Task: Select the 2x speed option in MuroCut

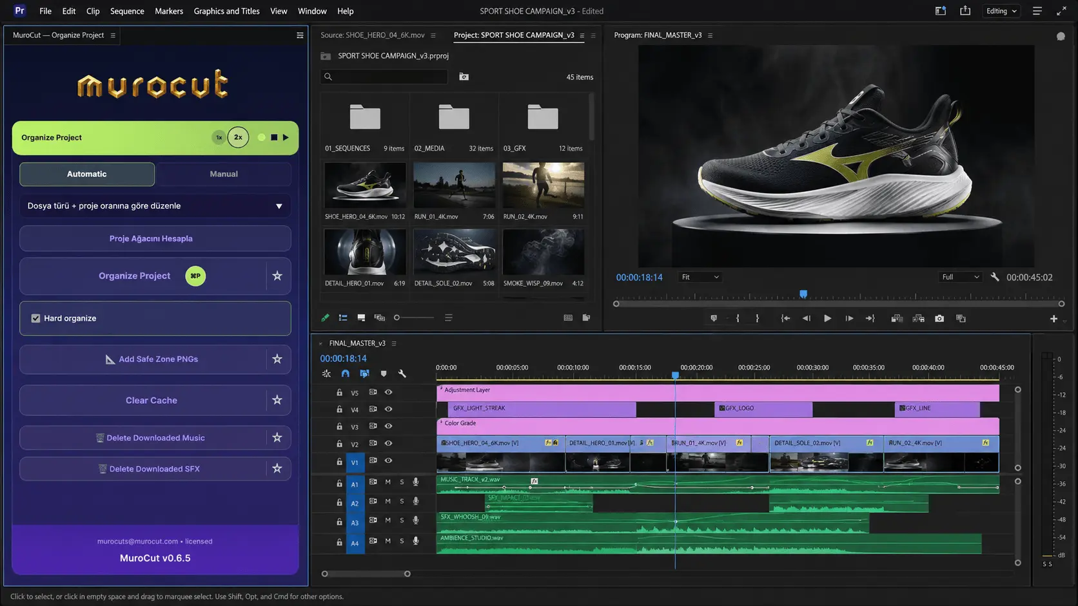Action: [238, 137]
